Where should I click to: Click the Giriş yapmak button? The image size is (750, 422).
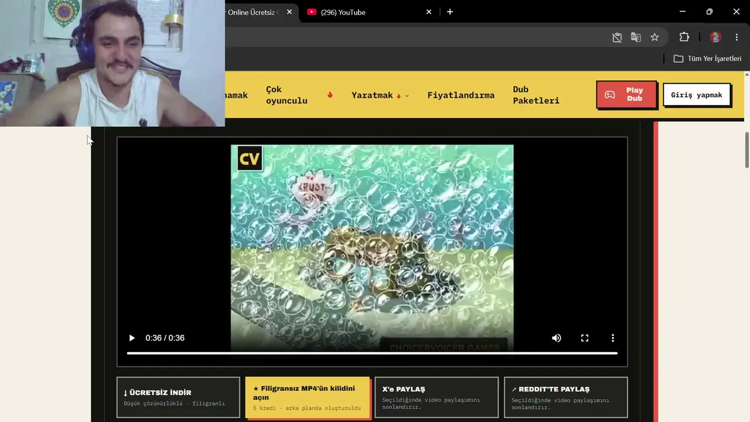(697, 95)
